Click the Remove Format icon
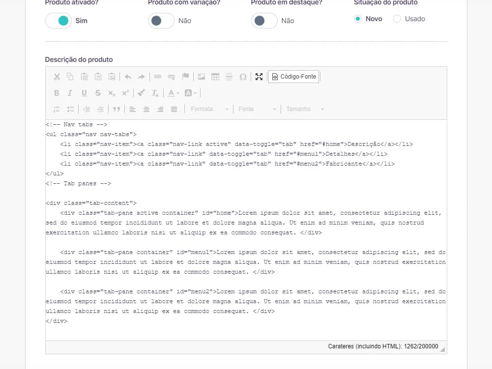492x369 pixels. pyautogui.click(x=155, y=93)
